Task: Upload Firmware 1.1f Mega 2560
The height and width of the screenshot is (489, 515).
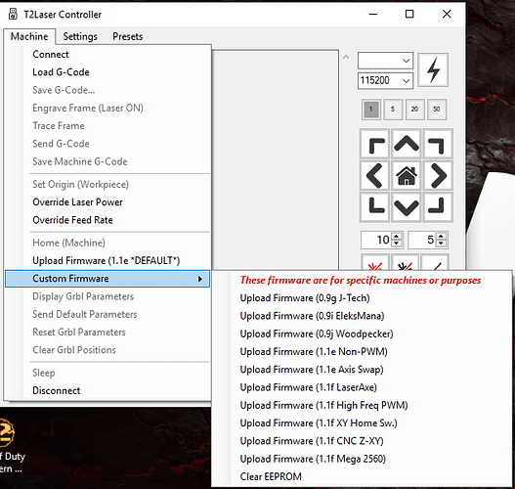Action: point(362,459)
